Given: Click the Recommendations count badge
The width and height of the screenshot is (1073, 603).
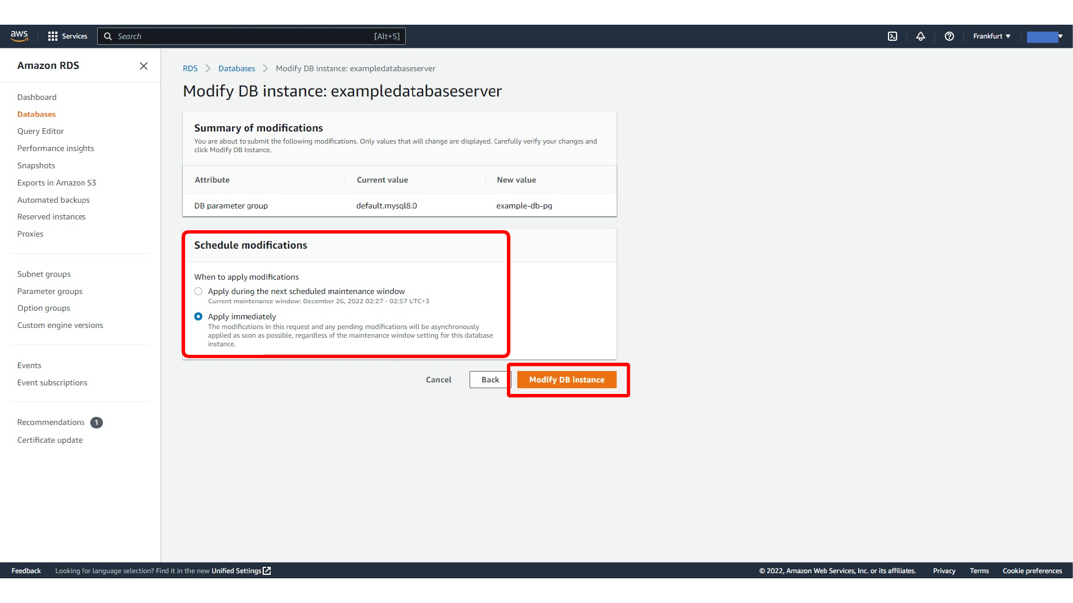Looking at the screenshot, I should click(x=97, y=423).
